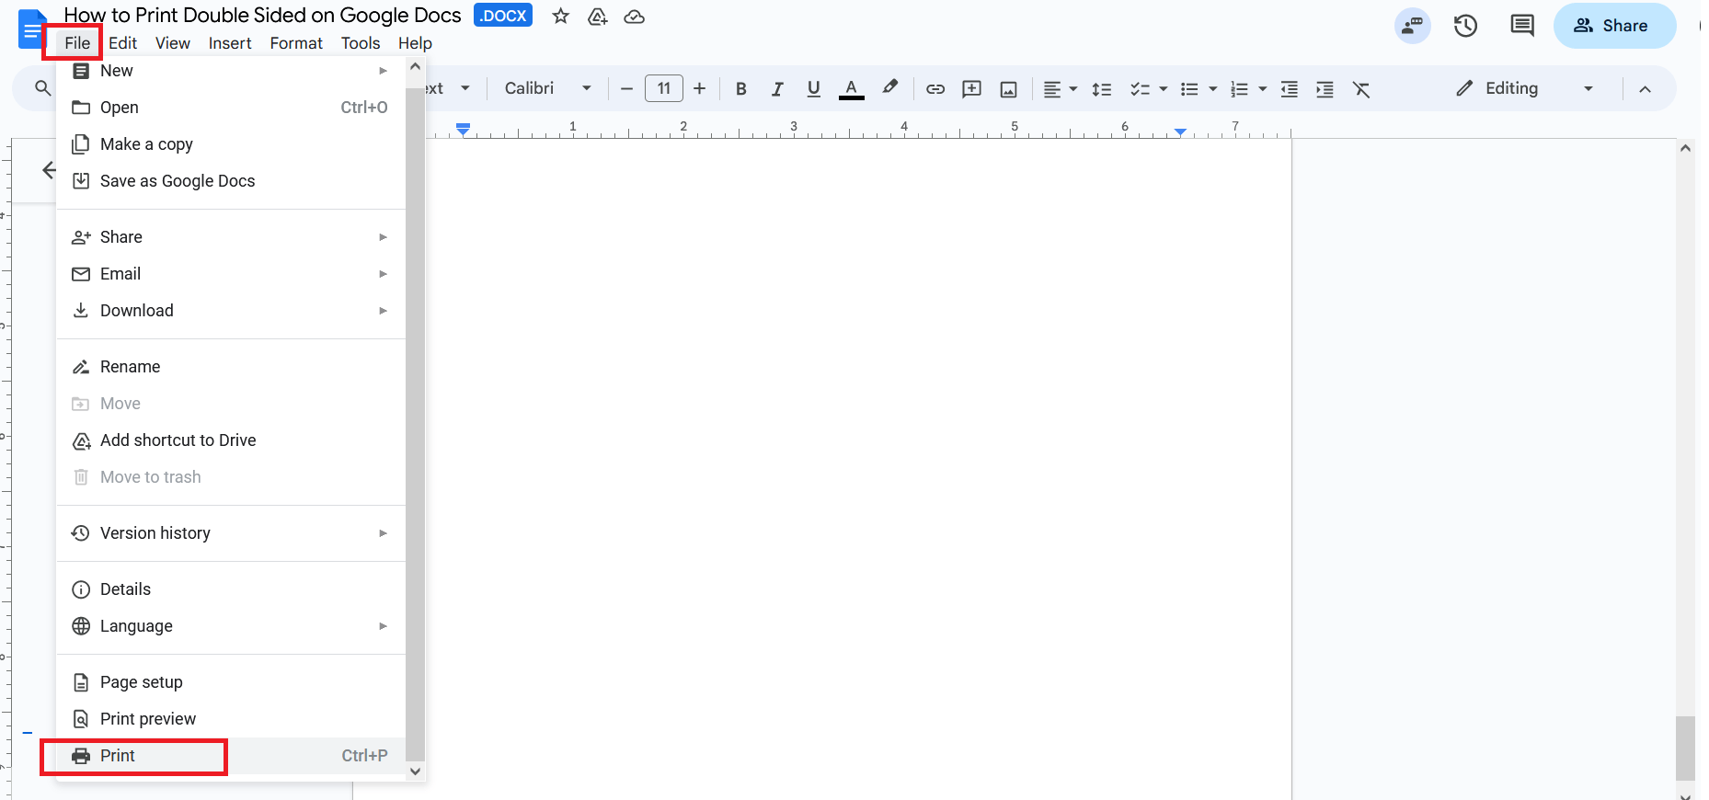
Task: Open the Edit menu
Action: coord(122,43)
